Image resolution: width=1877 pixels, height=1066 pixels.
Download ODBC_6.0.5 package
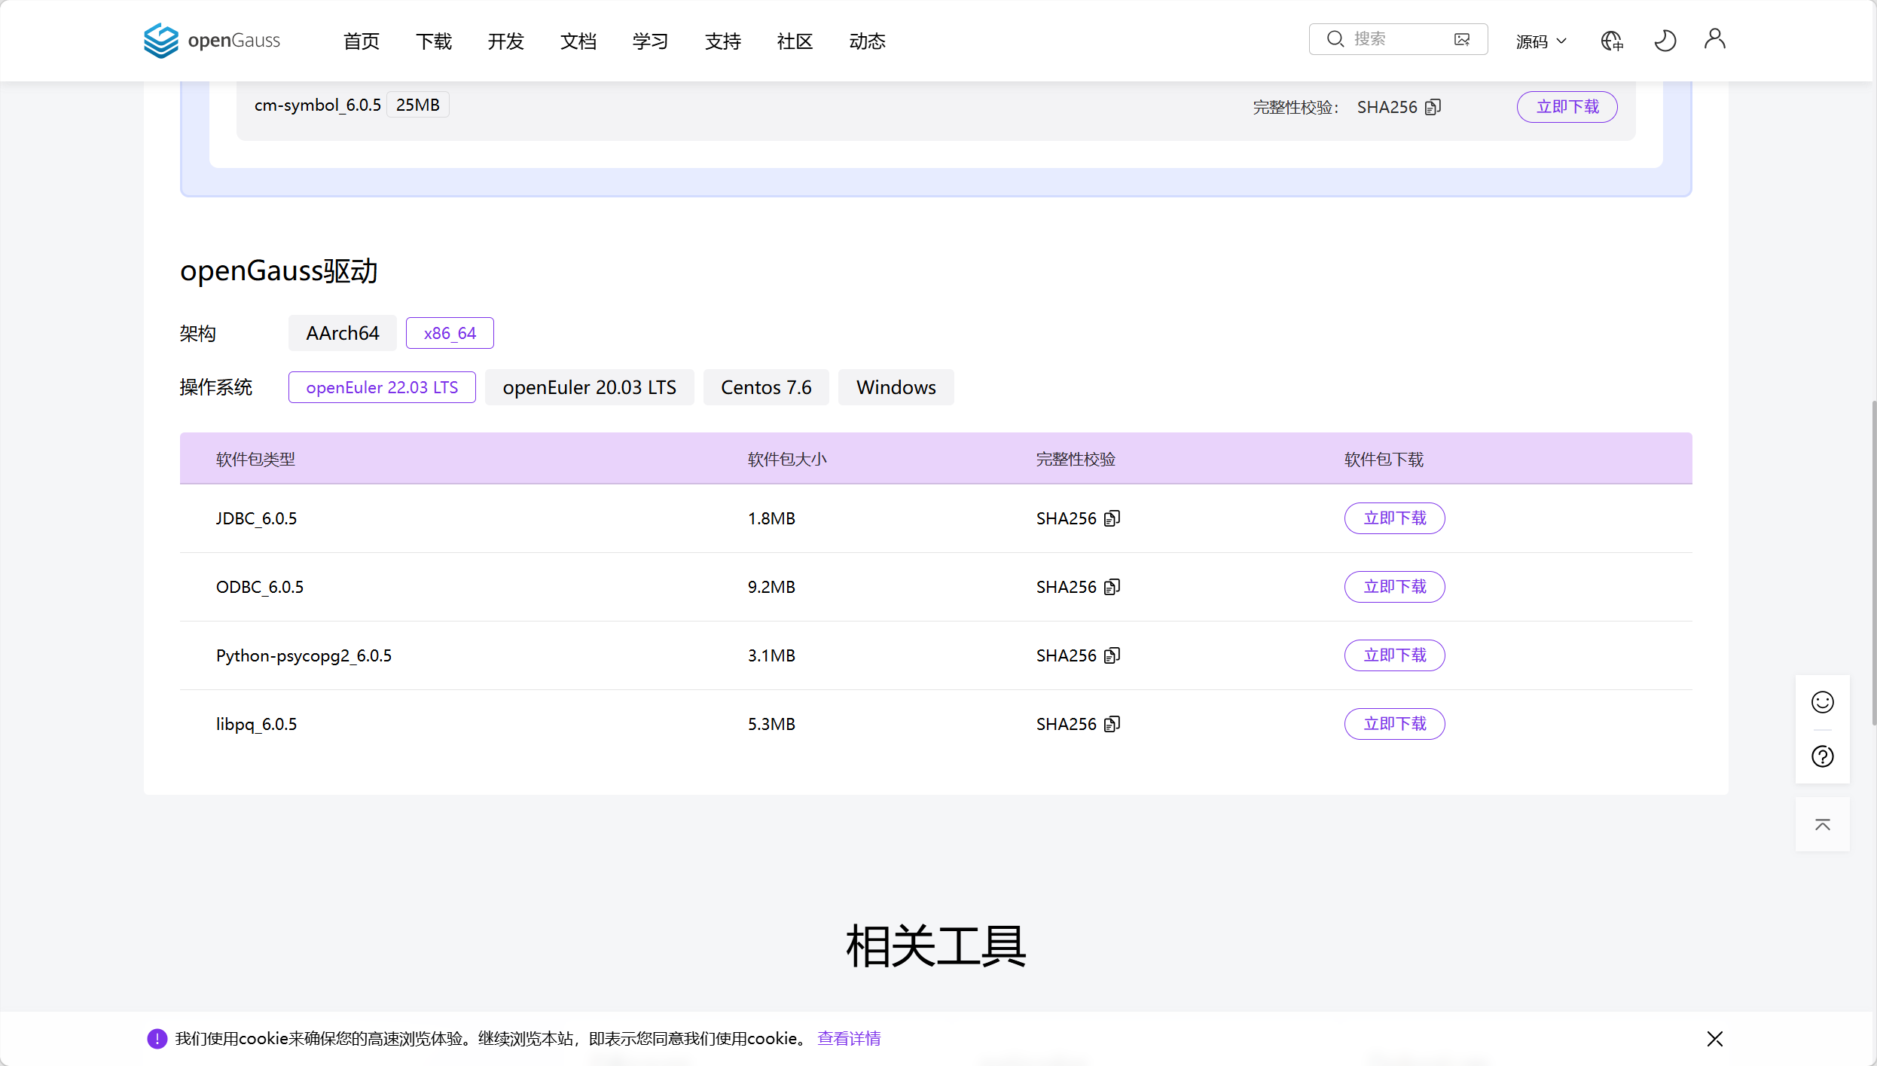[x=1395, y=587]
